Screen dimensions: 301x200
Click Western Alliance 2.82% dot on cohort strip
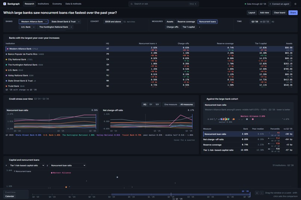point(253,119)
